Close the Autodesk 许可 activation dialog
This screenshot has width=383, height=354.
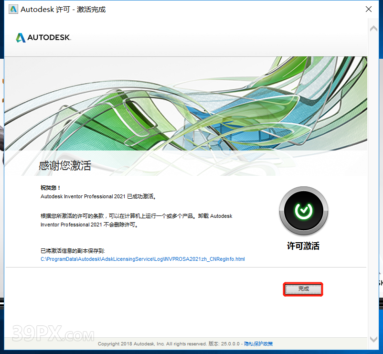pyautogui.click(x=368, y=9)
